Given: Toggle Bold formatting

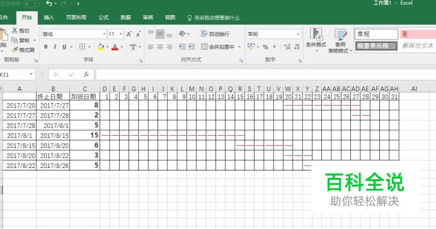Looking at the screenshot, I should 45,47.
